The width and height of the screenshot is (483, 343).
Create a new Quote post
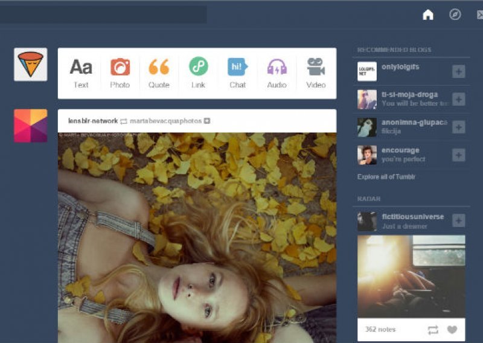(x=159, y=73)
